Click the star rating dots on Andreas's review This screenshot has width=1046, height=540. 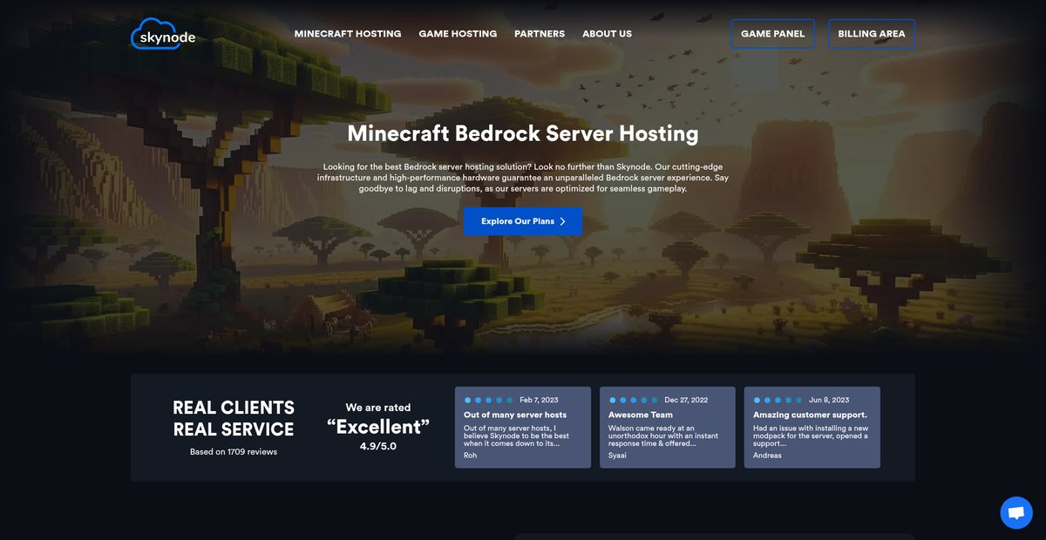tap(778, 400)
